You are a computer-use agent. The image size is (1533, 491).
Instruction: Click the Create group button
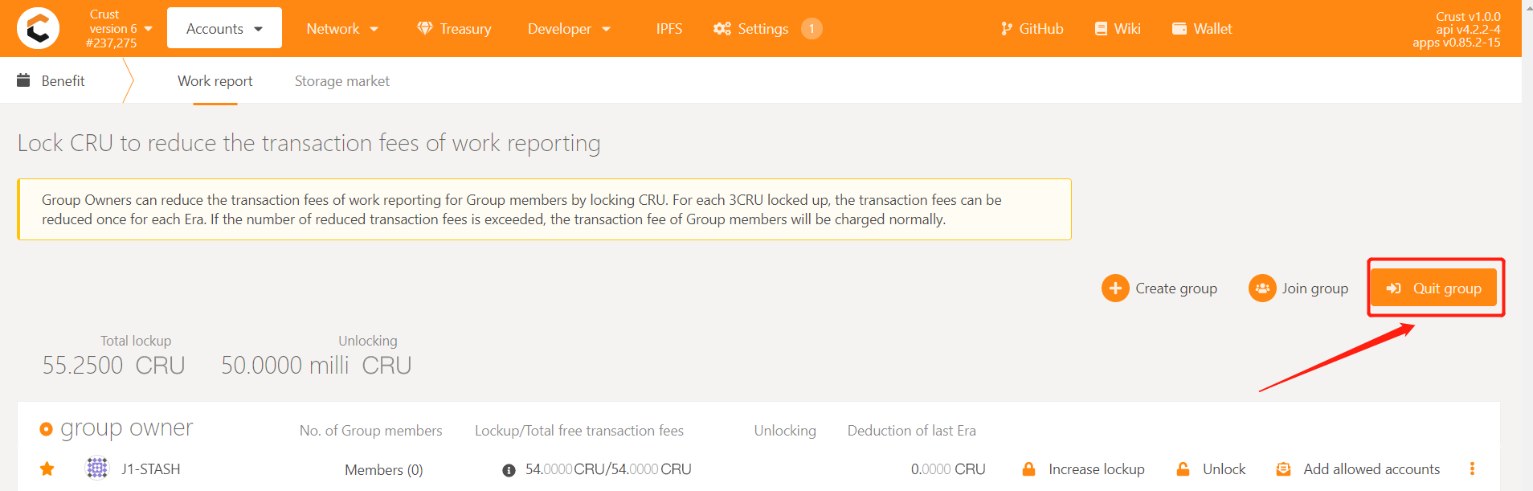(x=1159, y=288)
